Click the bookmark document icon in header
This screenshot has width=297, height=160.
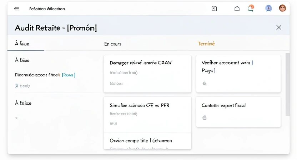tap(214, 9)
